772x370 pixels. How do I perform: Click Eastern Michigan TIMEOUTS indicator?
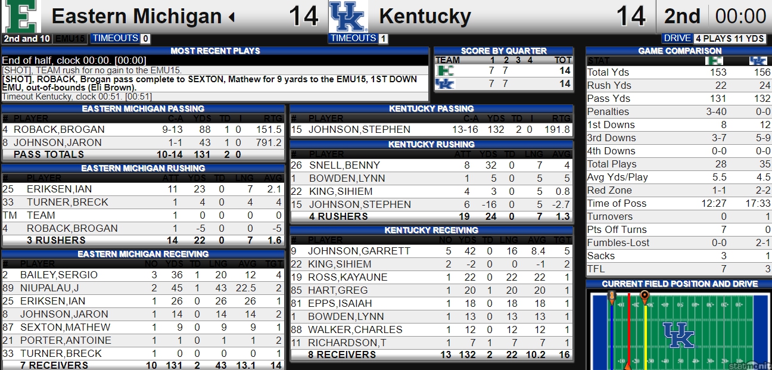[x=120, y=38]
